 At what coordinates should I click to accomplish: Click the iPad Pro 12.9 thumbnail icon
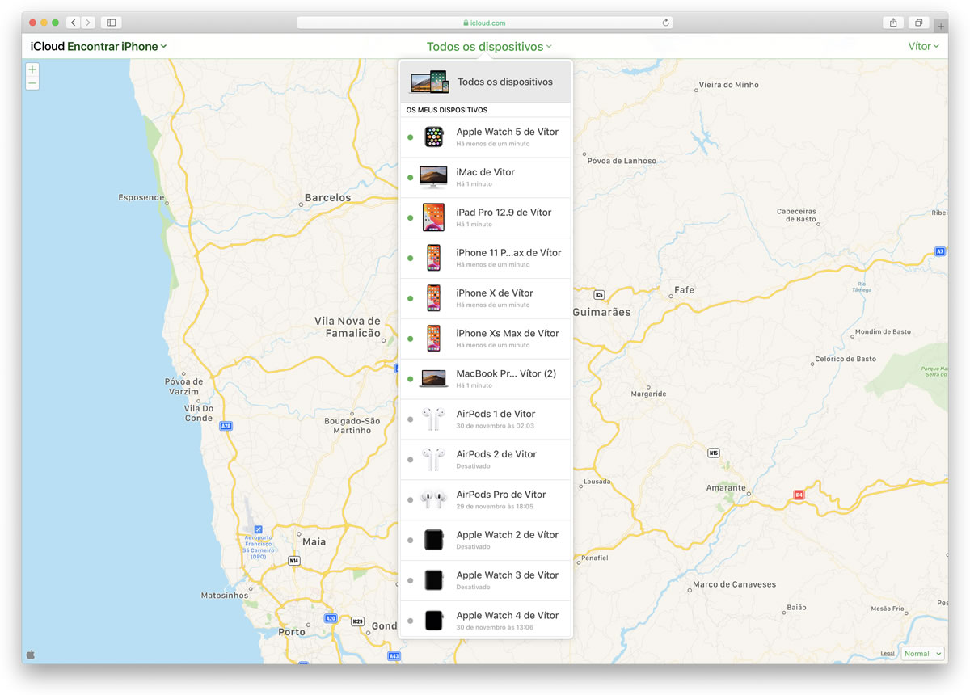coord(434,217)
